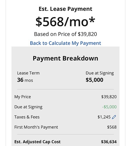Click the 36 mos lease term value
This screenshot has height=146, width=131.
pos(25,80)
